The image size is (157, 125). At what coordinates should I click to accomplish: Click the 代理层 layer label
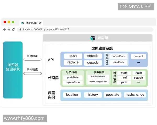click(x=53, y=78)
